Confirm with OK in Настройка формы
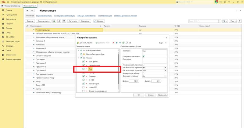Screen dimensions: 244x128 tap(139, 95)
